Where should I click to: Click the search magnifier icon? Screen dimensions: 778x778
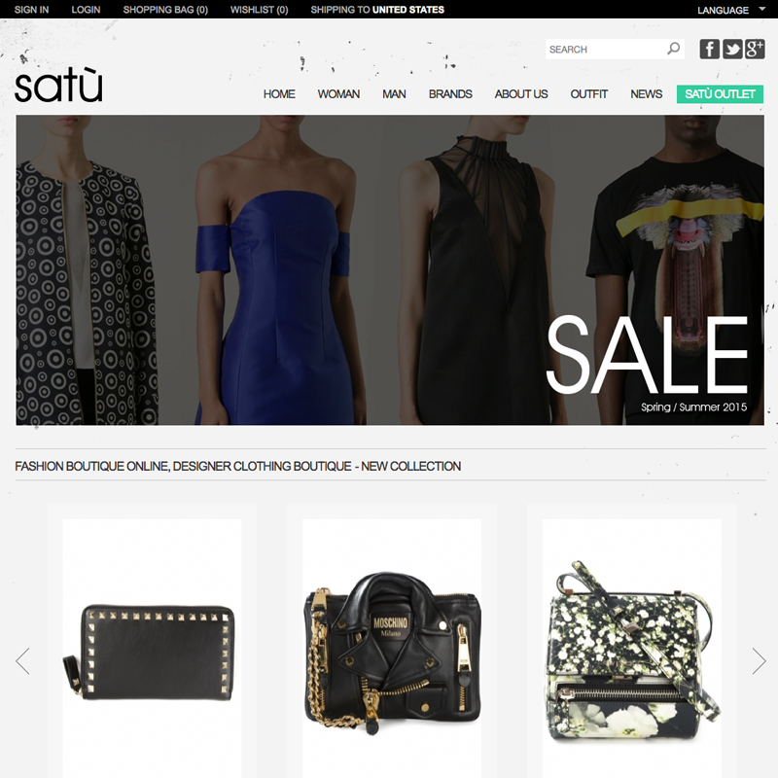[x=673, y=49]
